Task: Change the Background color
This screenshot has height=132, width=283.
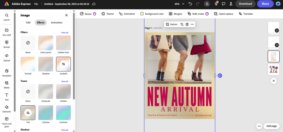Action: point(152,14)
